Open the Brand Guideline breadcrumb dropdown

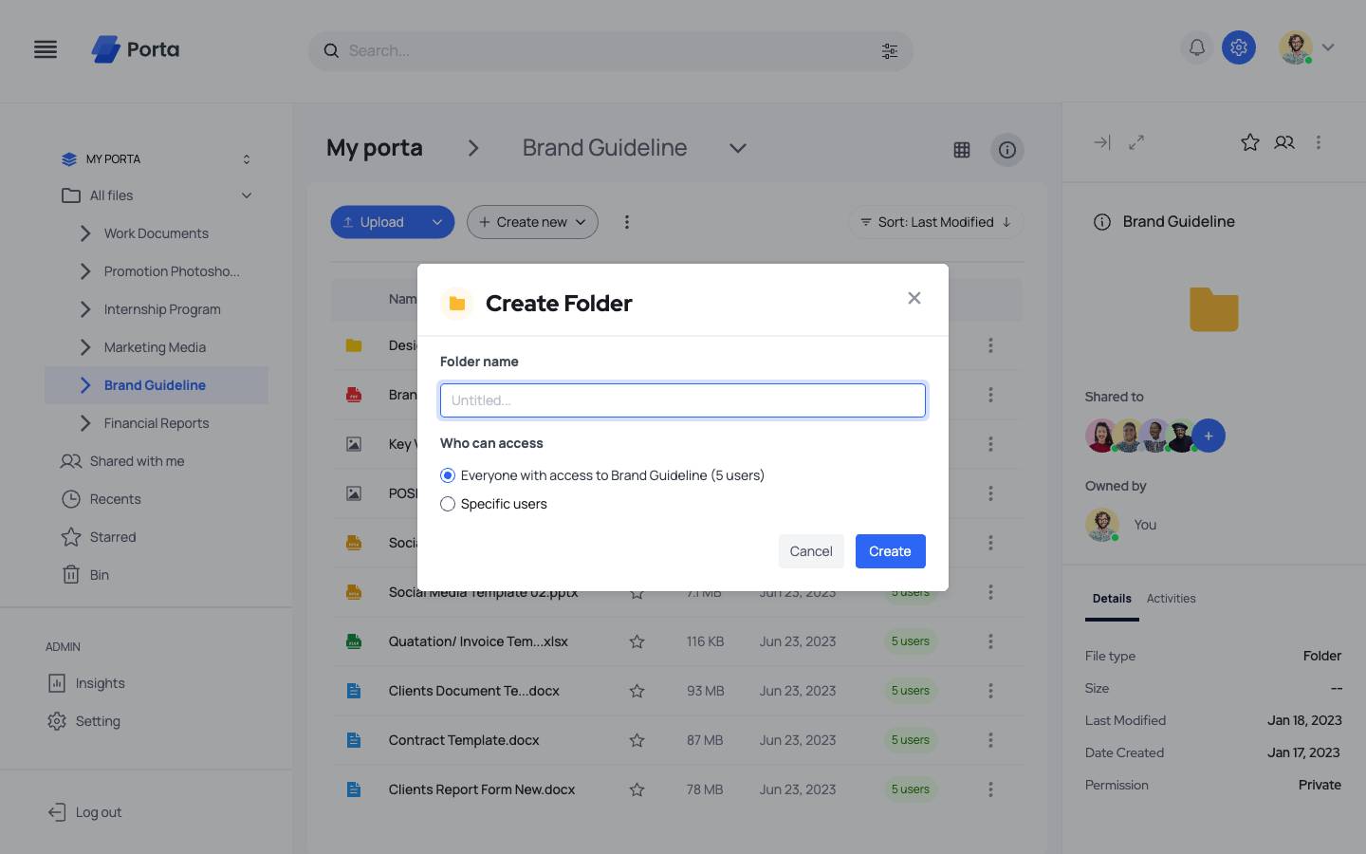[737, 148]
